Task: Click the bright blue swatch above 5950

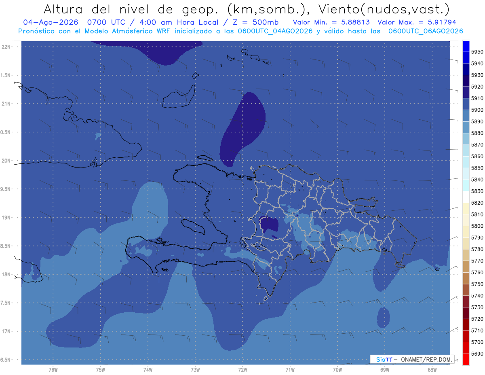Action: click(x=466, y=46)
